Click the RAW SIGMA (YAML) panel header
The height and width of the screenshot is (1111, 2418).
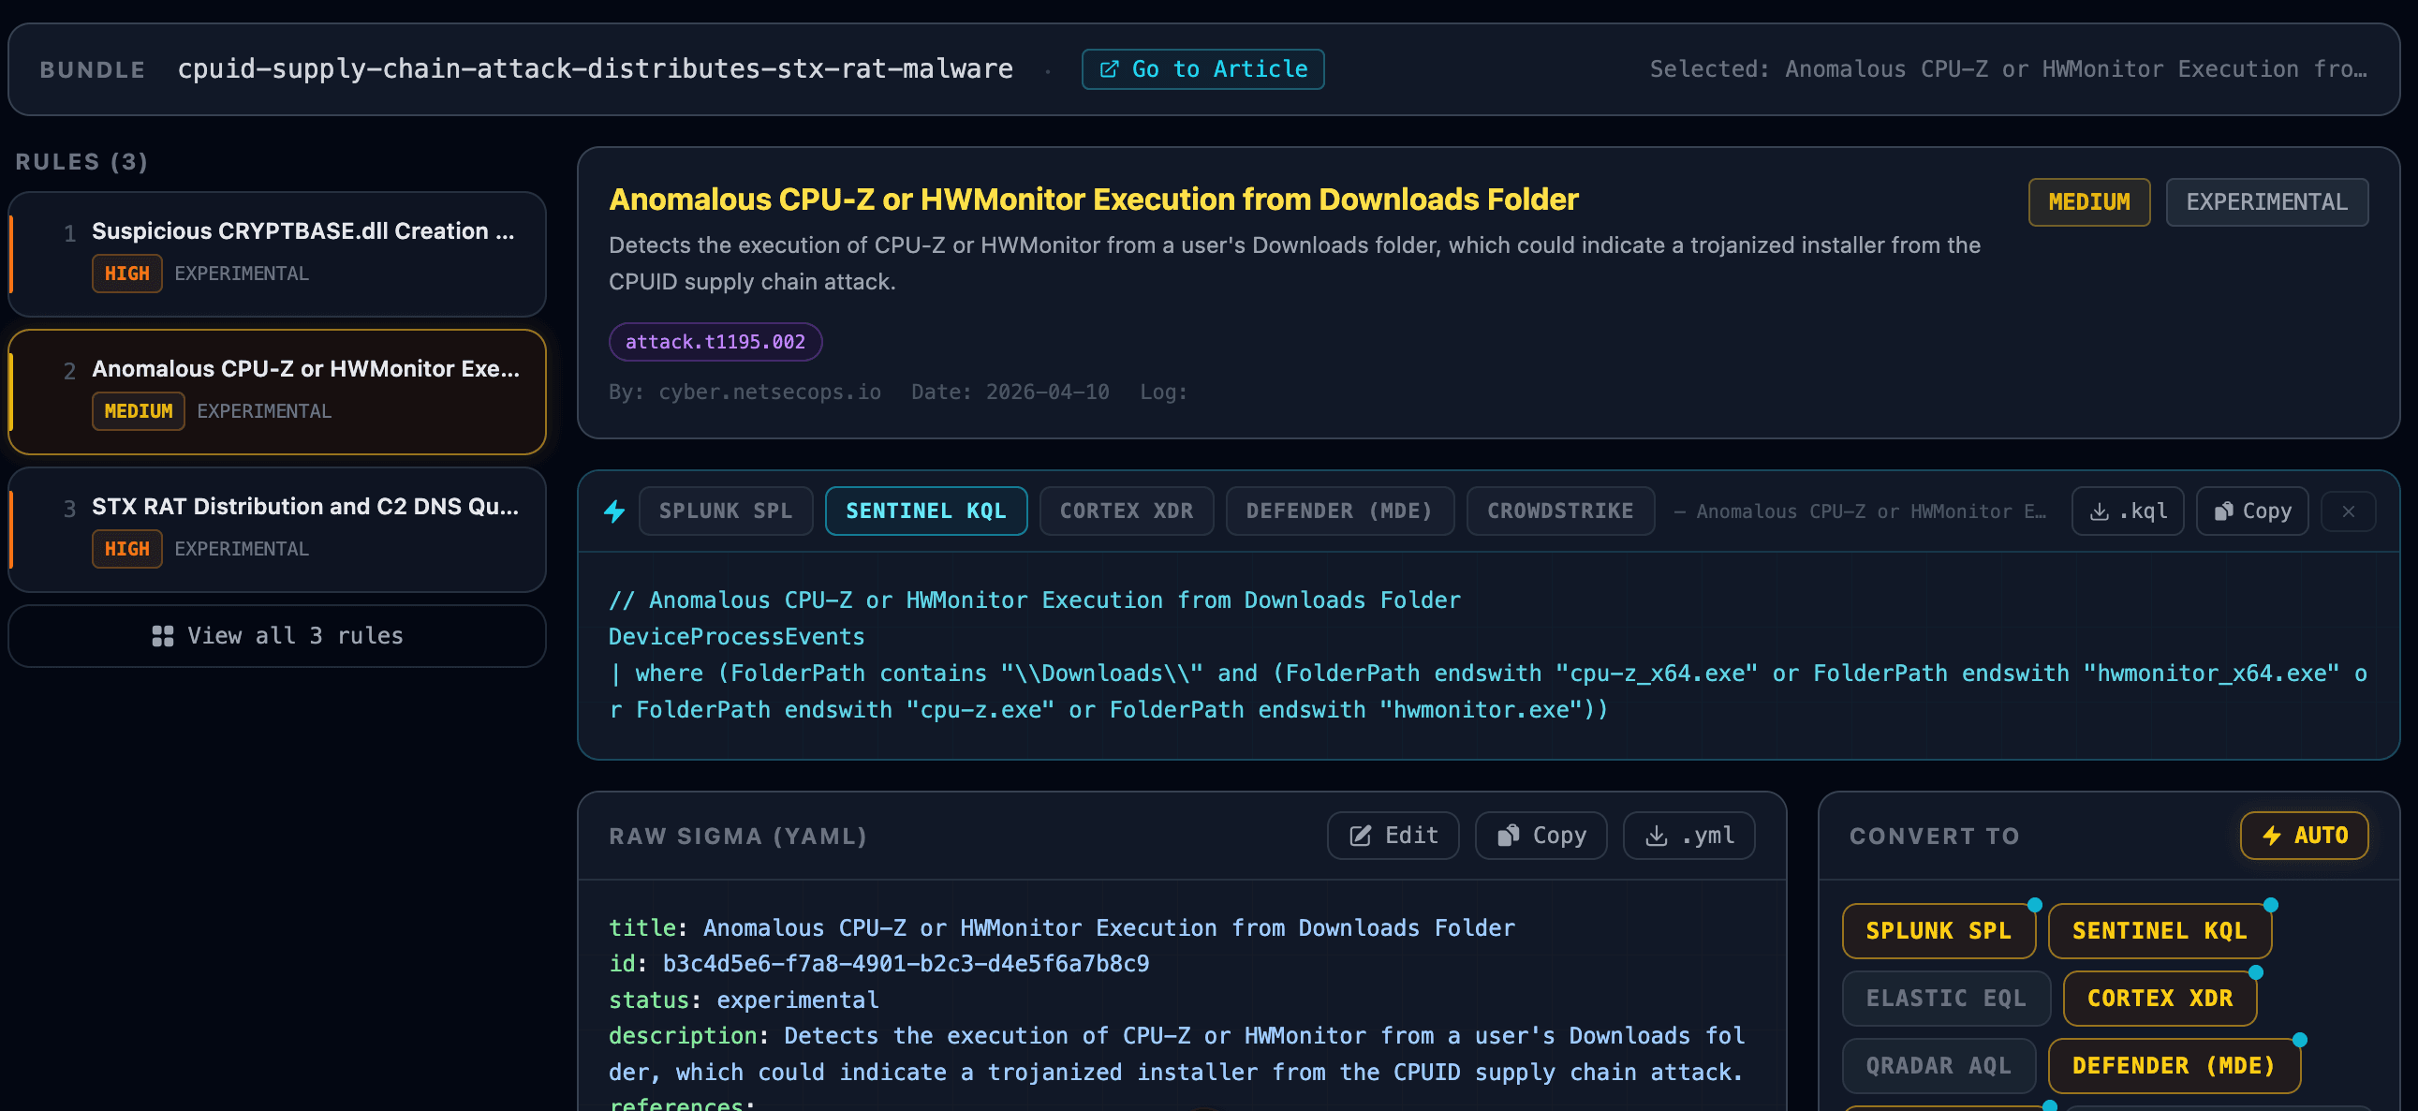point(738,836)
